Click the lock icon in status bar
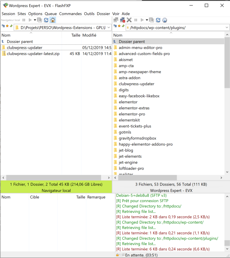This screenshot has height=258, width=230. [117, 255]
